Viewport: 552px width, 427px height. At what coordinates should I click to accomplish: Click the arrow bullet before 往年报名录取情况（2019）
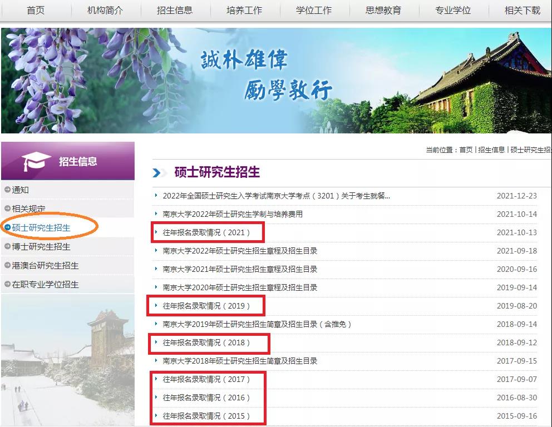click(156, 305)
